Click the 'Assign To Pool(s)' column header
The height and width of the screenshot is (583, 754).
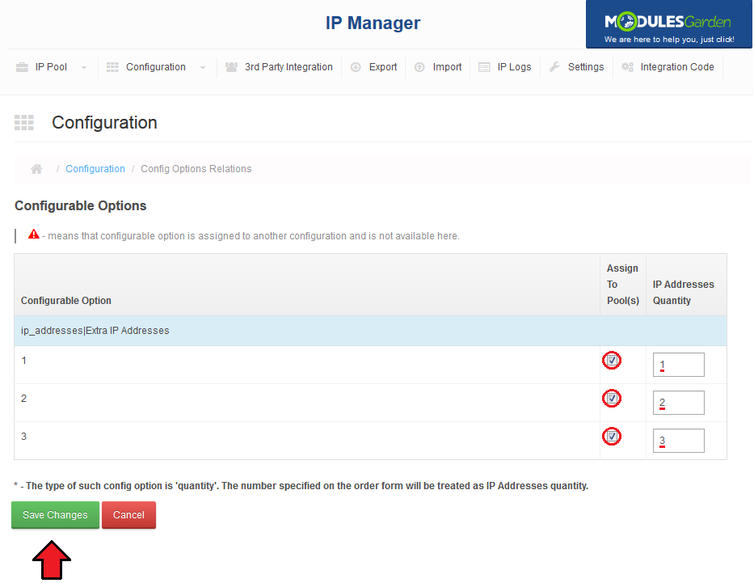623,285
